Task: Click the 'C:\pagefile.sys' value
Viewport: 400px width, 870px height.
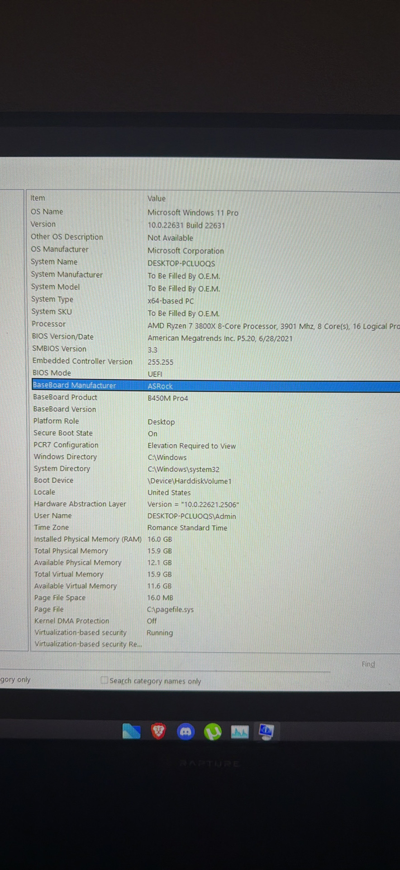Action: 170,610
